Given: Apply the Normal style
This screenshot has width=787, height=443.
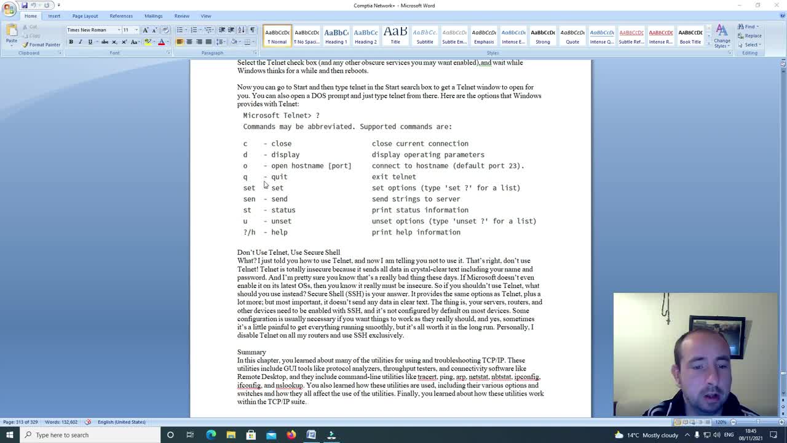Looking at the screenshot, I should (x=277, y=36).
